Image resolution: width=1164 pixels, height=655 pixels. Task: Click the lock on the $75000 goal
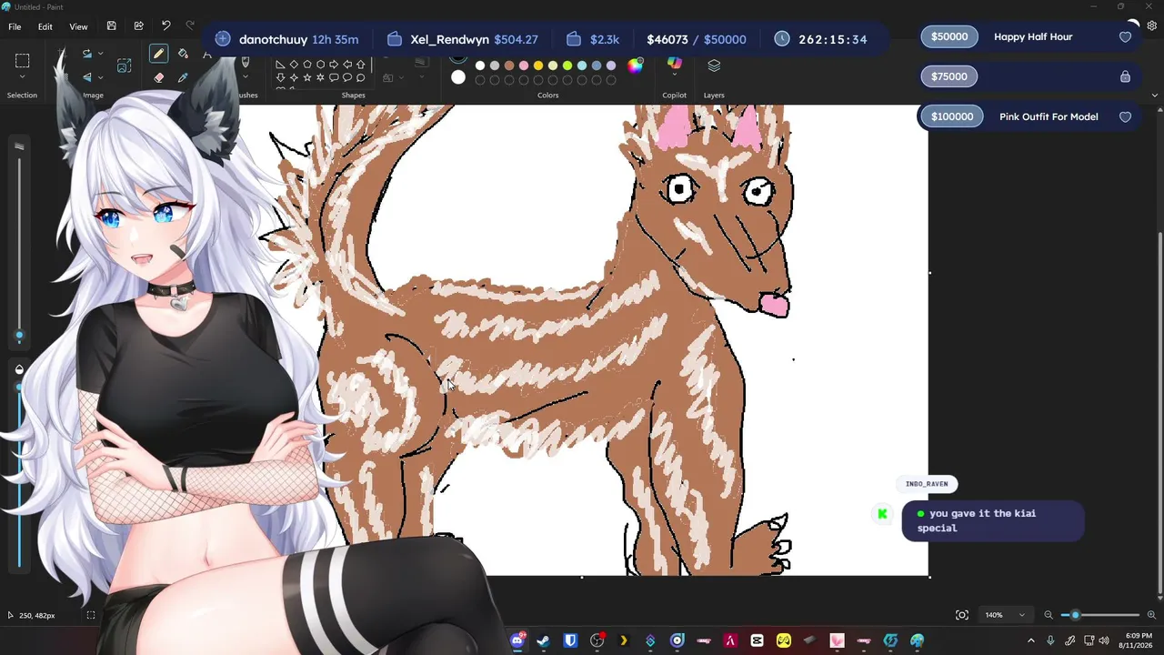click(1125, 76)
